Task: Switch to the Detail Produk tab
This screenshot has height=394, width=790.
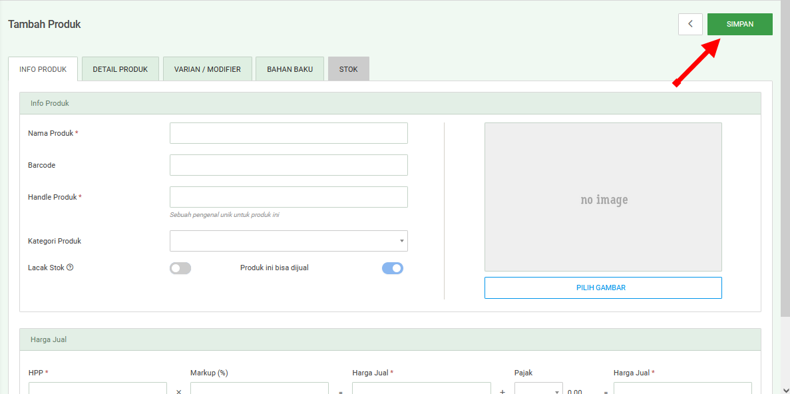Action: pyautogui.click(x=120, y=69)
